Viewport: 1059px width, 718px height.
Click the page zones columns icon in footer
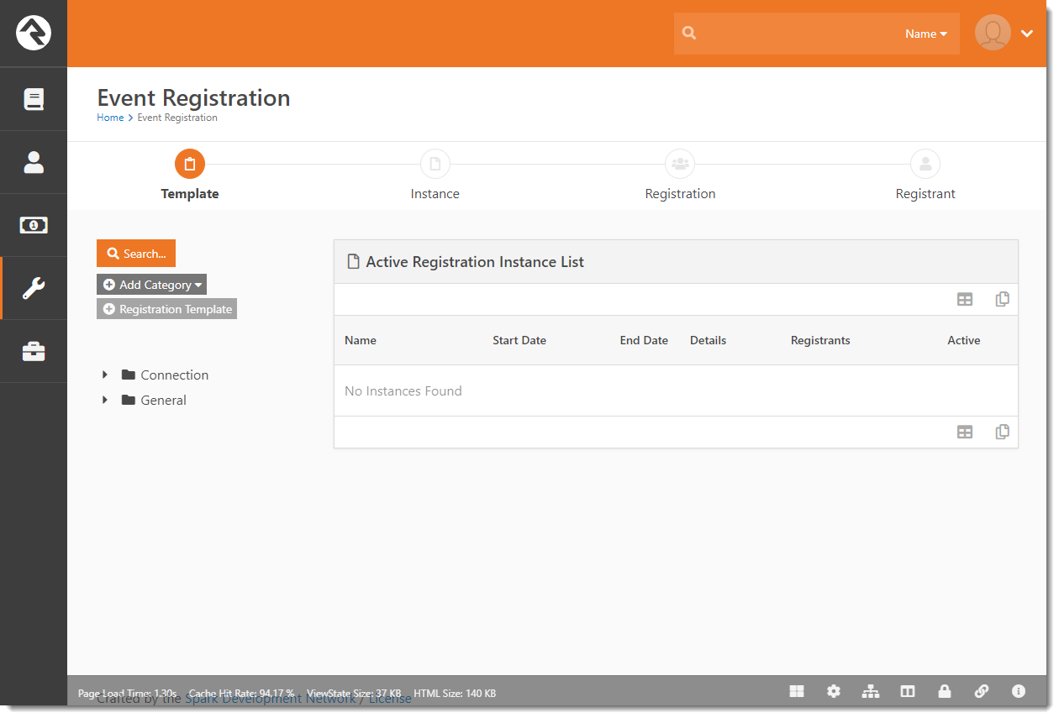coord(908,691)
